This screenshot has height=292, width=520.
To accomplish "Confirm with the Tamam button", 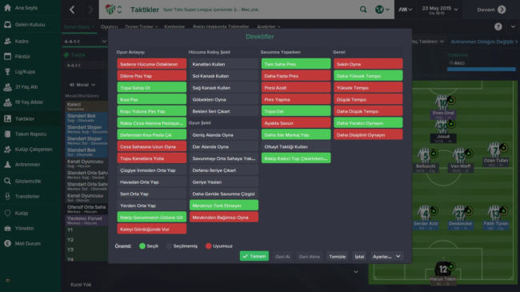I will [x=254, y=257].
